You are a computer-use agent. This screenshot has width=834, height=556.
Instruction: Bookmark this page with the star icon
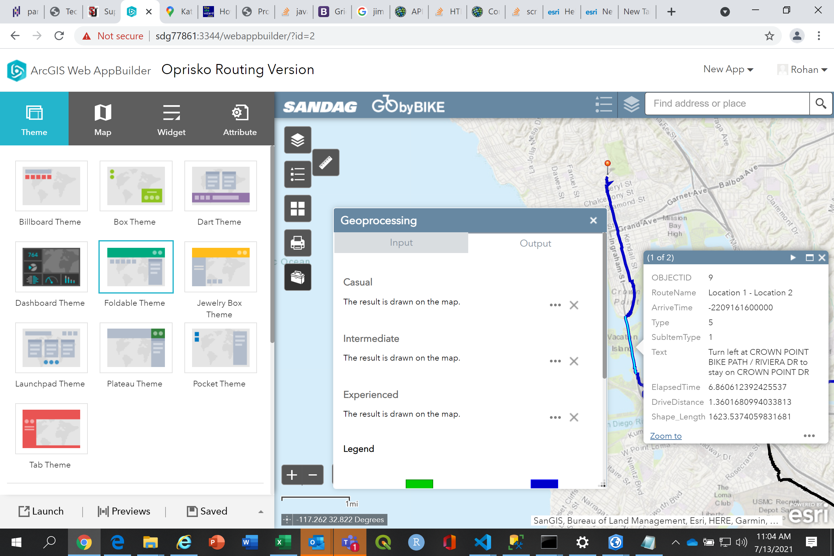769,36
